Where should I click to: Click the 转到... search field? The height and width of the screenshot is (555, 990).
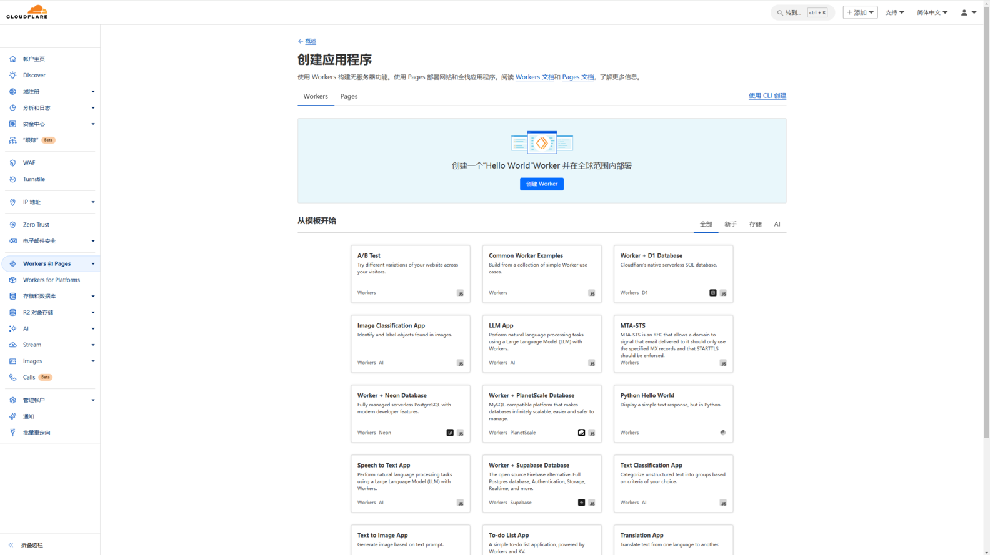coord(802,12)
